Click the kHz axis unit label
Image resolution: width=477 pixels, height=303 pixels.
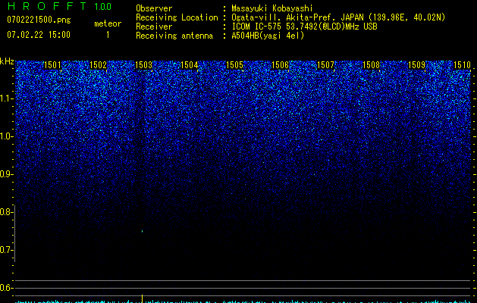point(7,62)
